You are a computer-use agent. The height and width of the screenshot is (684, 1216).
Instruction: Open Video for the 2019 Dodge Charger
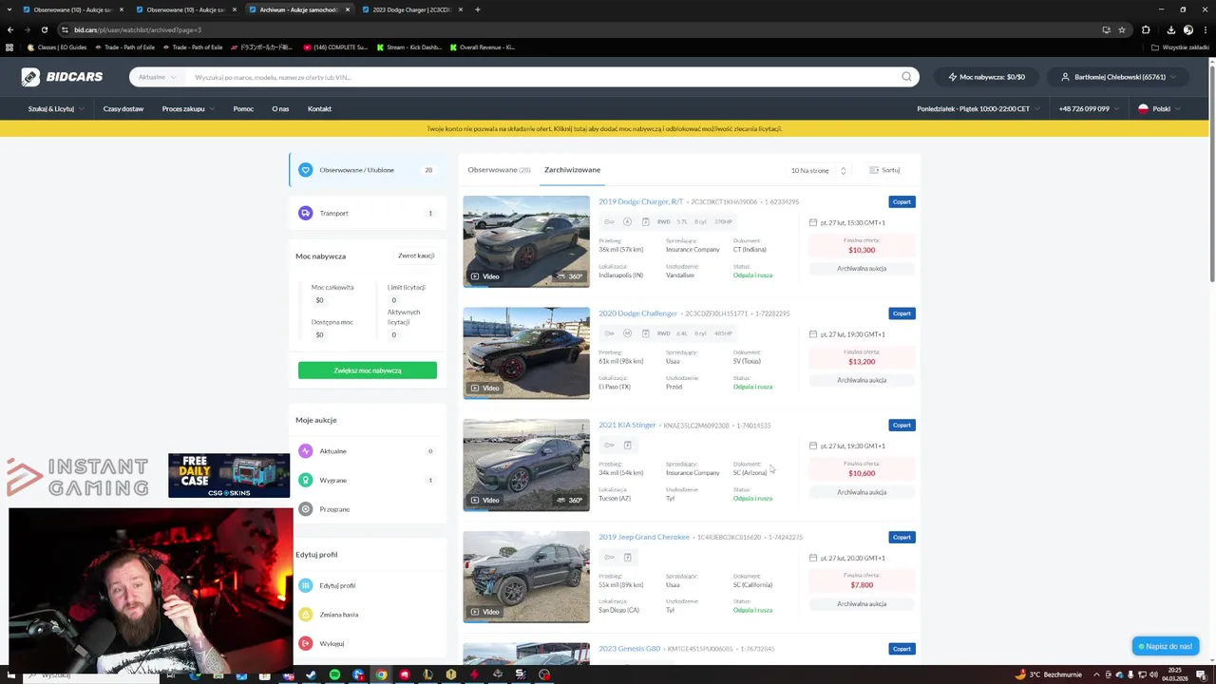(x=484, y=276)
